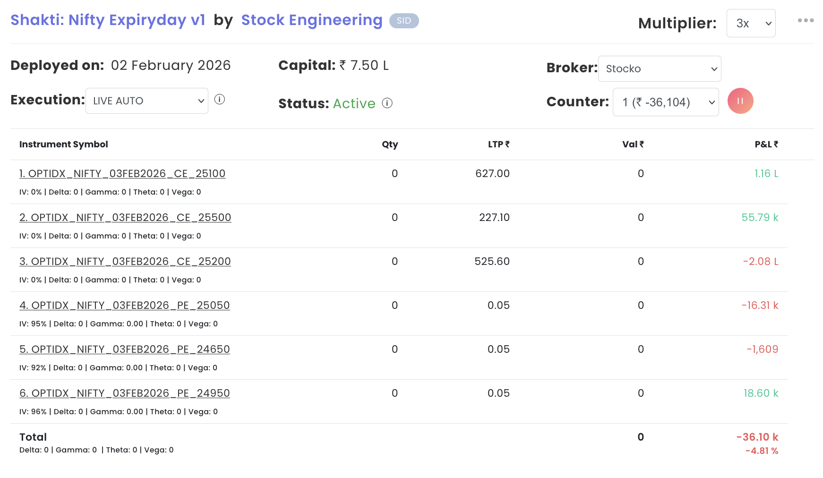Click the Instrument Symbol column header
The image size is (823, 478).
click(64, 145)
